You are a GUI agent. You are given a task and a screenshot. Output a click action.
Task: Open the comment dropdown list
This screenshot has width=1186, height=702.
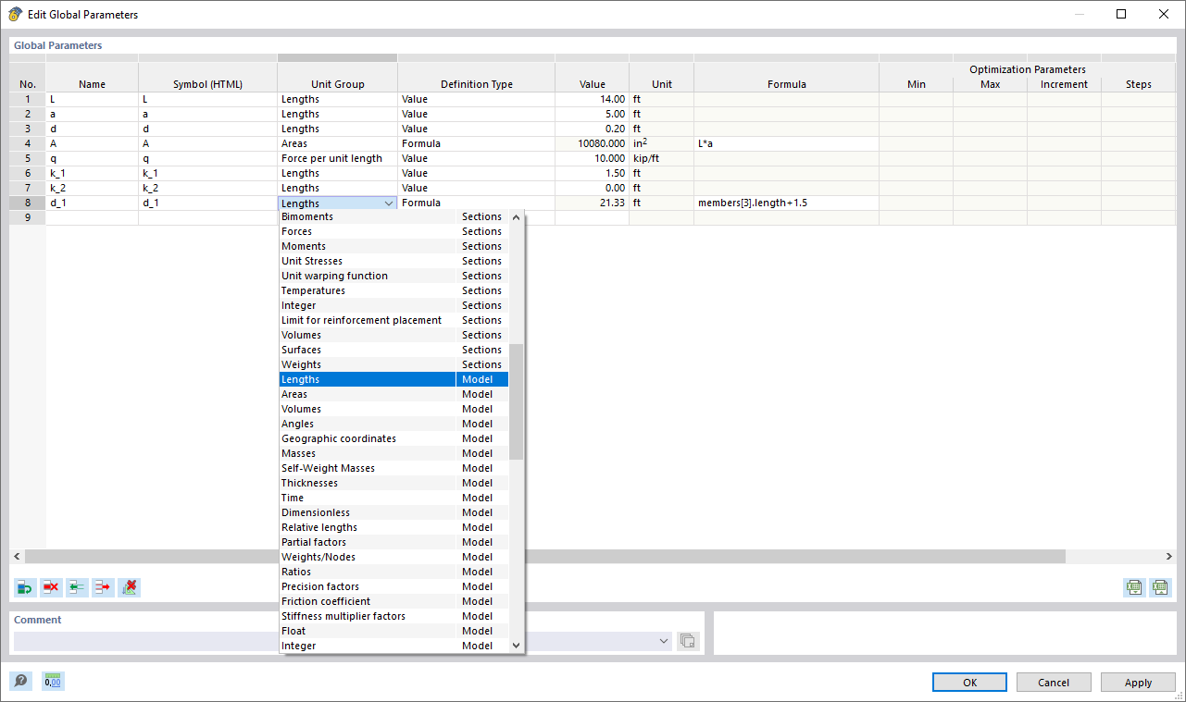click(x=663, y=640)
